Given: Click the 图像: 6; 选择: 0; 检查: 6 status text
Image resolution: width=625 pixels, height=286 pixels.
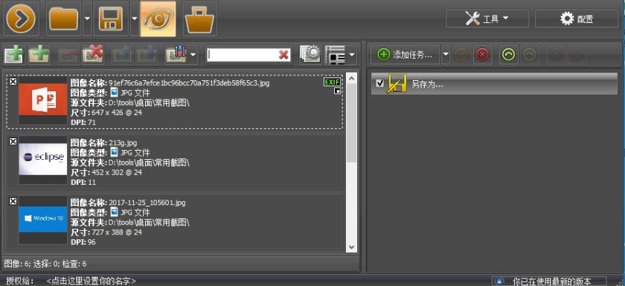Looking at the screenshot, I should coord(45,264).
